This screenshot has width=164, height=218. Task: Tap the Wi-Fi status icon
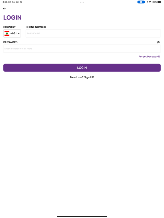150,2
